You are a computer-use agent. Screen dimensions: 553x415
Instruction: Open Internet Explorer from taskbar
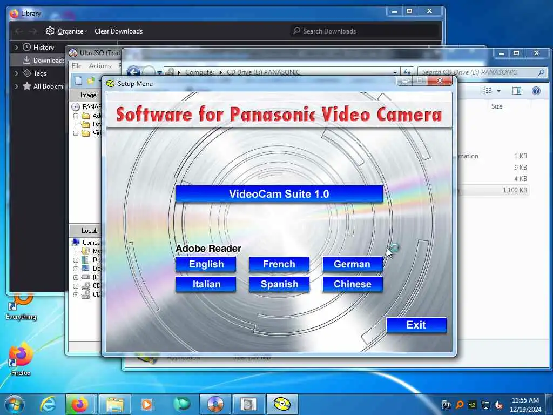click(48, 404)
